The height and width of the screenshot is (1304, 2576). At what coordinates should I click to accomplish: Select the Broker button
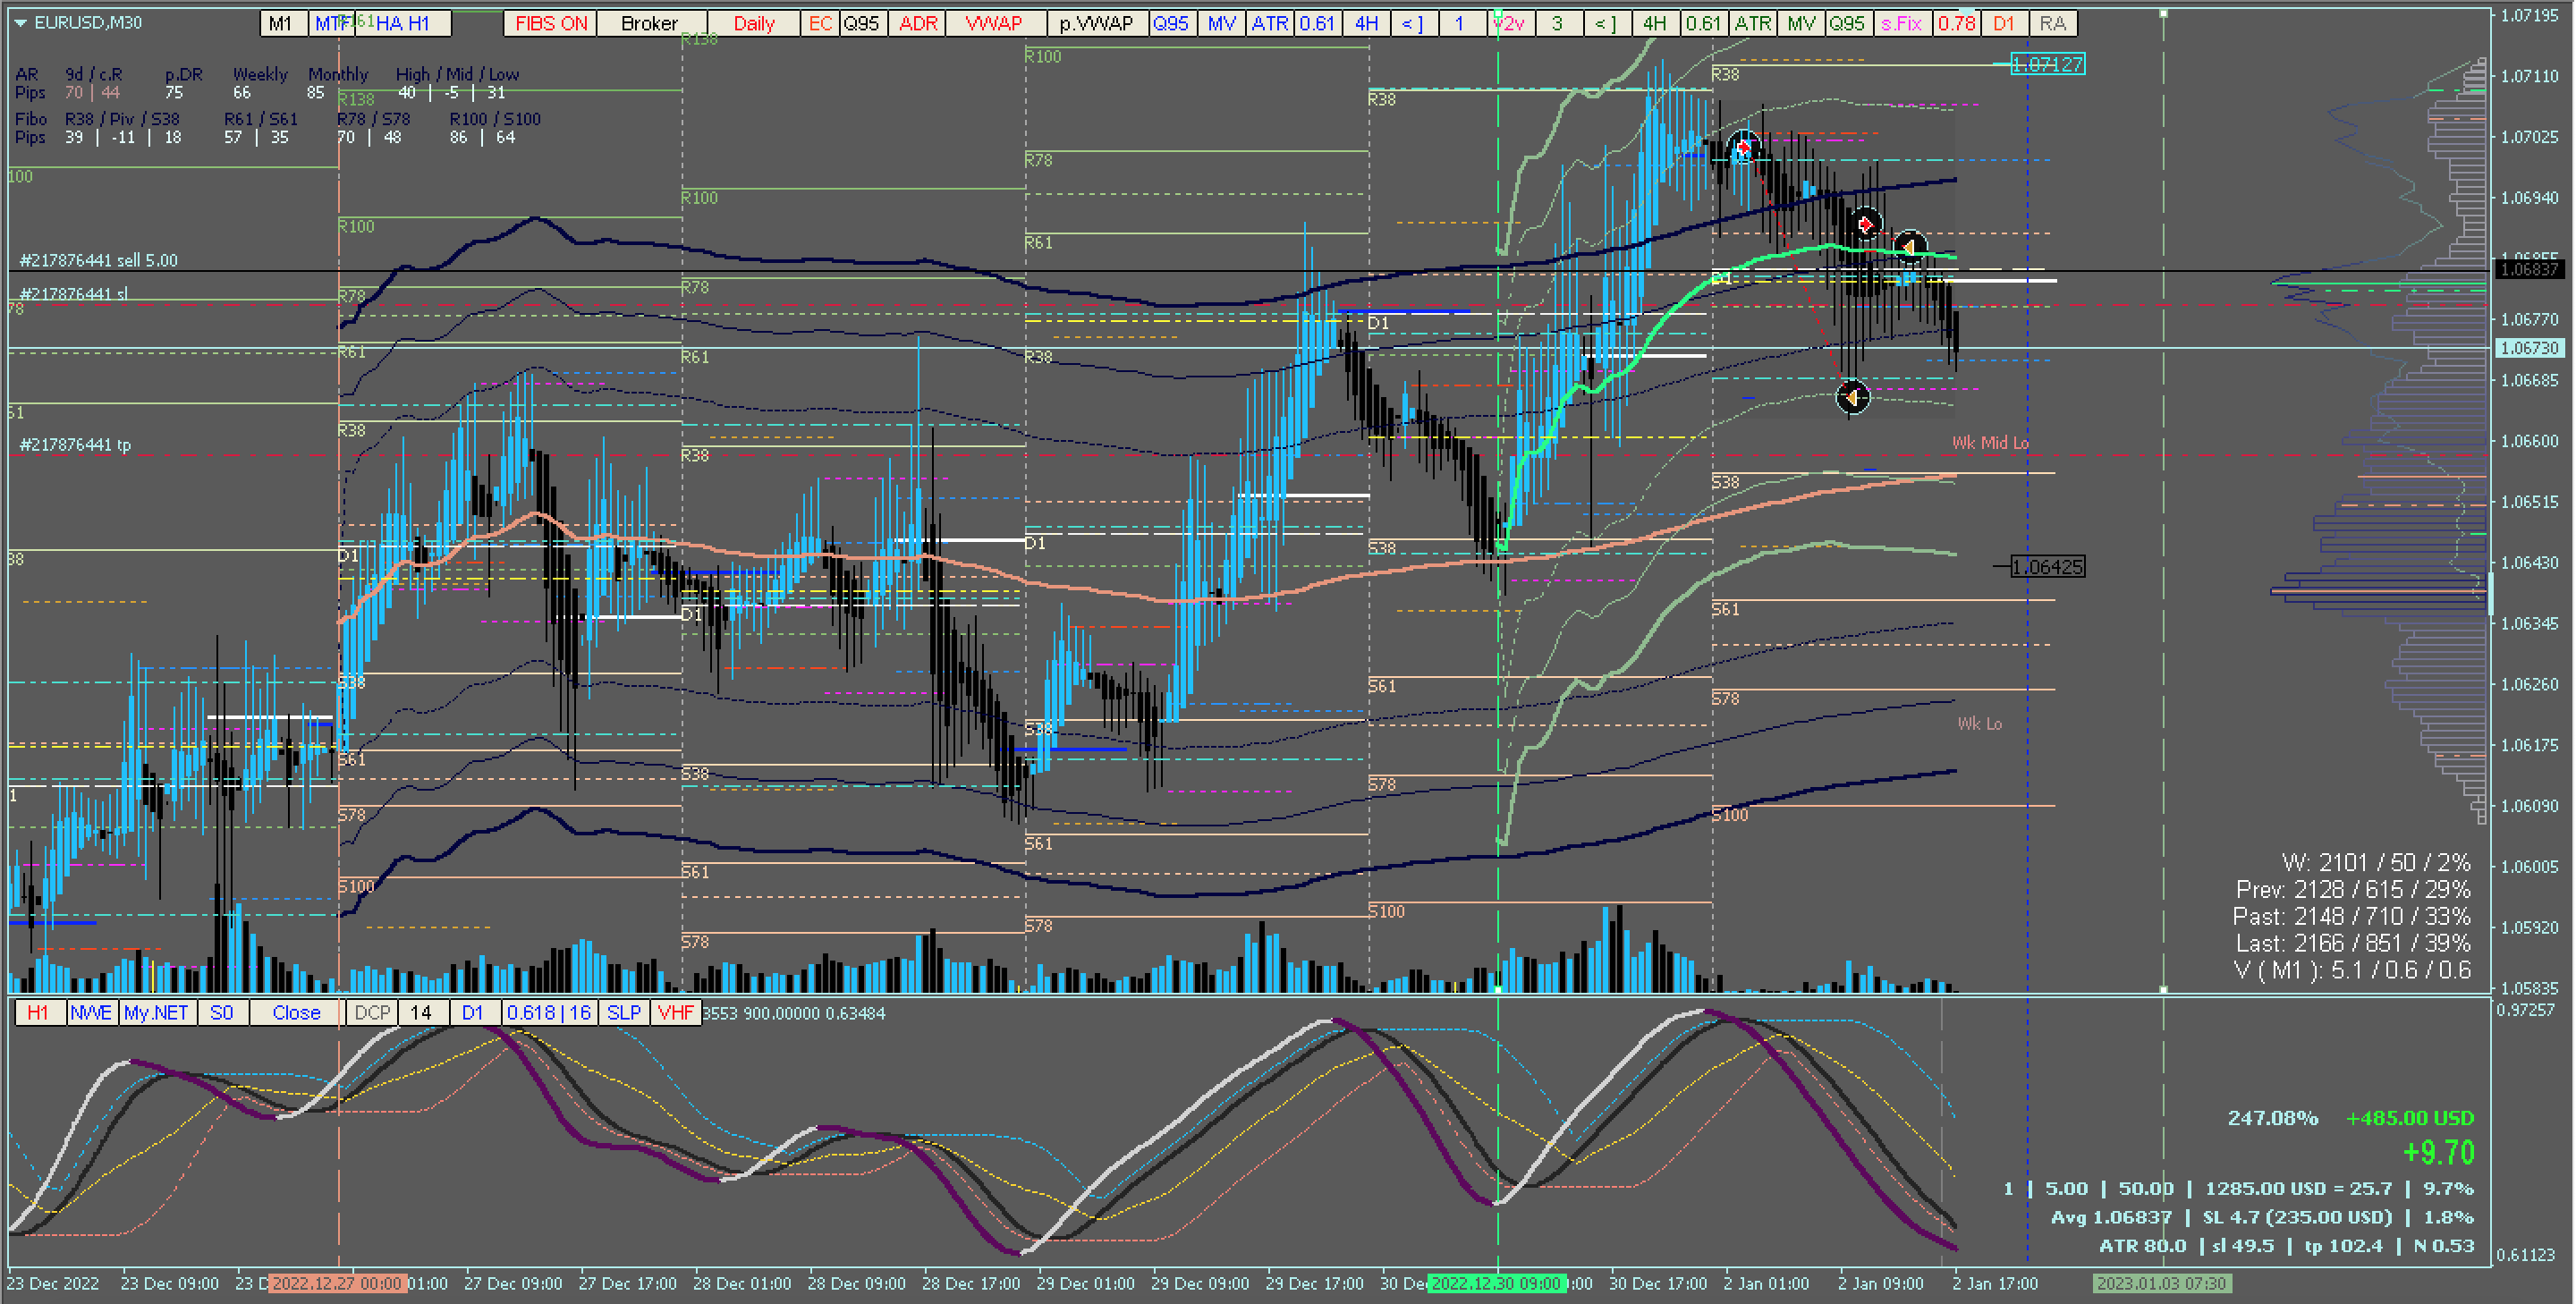[x=649, y=23]
